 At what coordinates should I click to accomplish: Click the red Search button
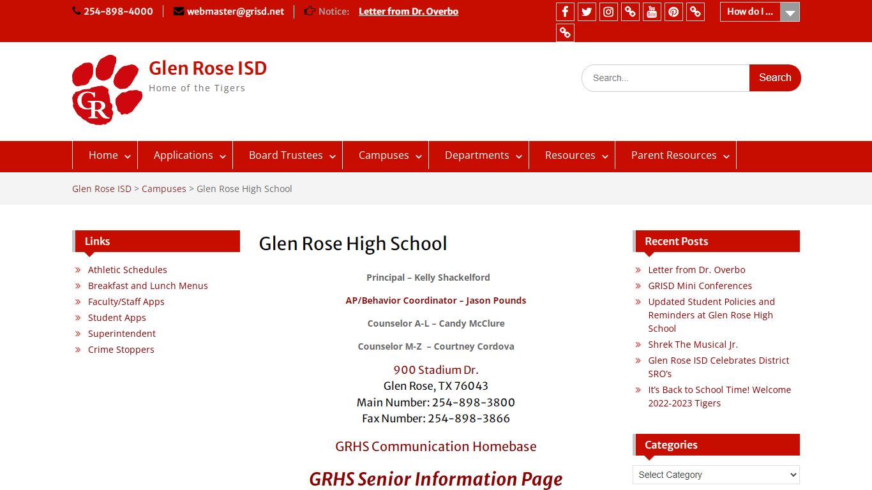pyautogui.click(x=775, y=78)
